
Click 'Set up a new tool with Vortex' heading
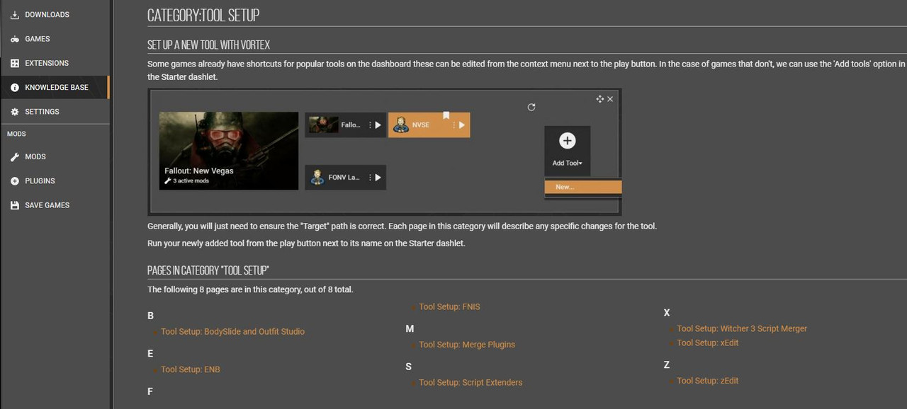pyautogui.click(x=208, y=45)
